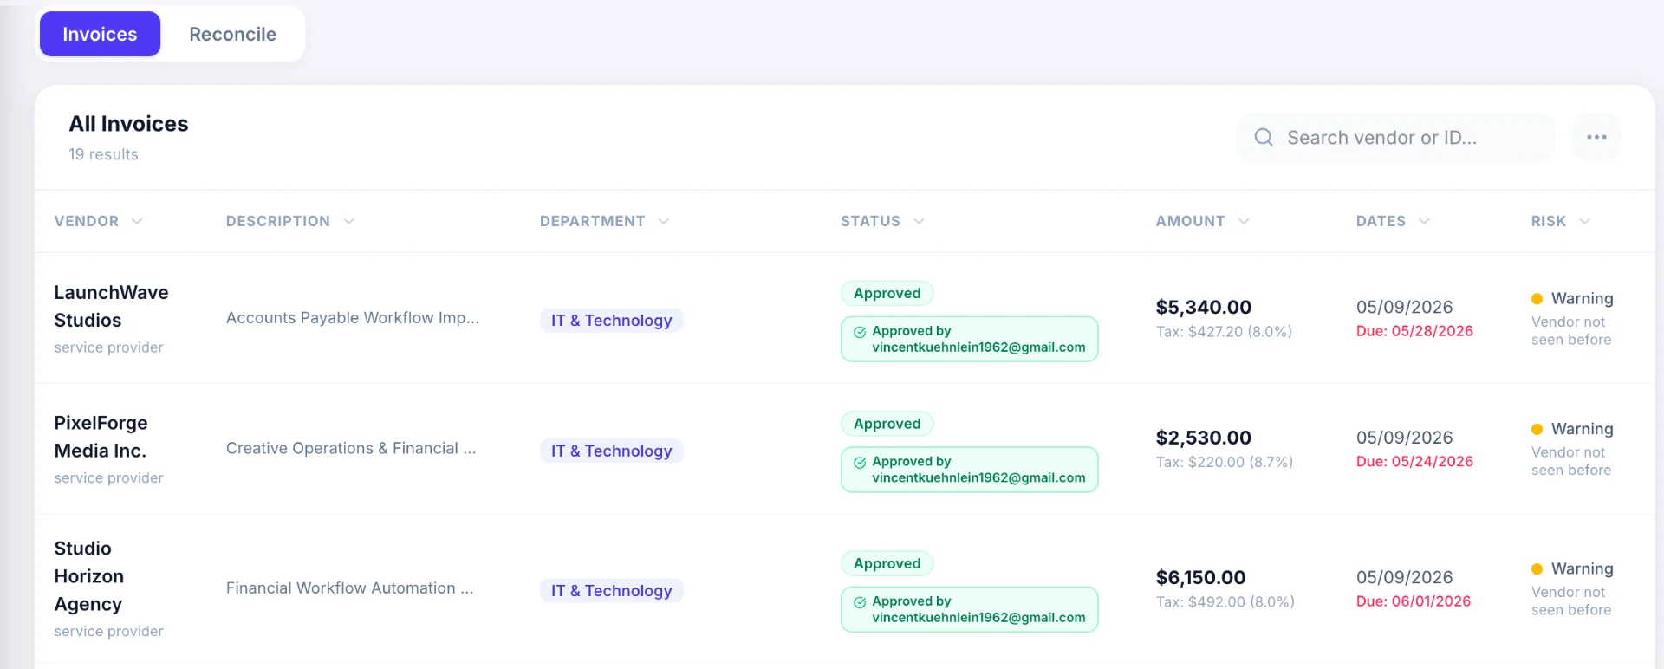Viewport: 1664px width, 669px height.
Task: Click Due: 05/28/2026 date
Action: (1414, 331)
